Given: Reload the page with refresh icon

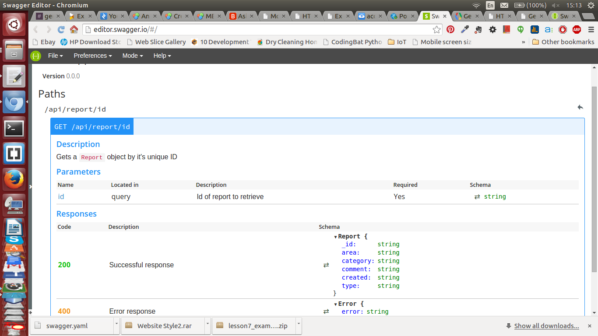Looking at the screenshot, I should (61, 29).
